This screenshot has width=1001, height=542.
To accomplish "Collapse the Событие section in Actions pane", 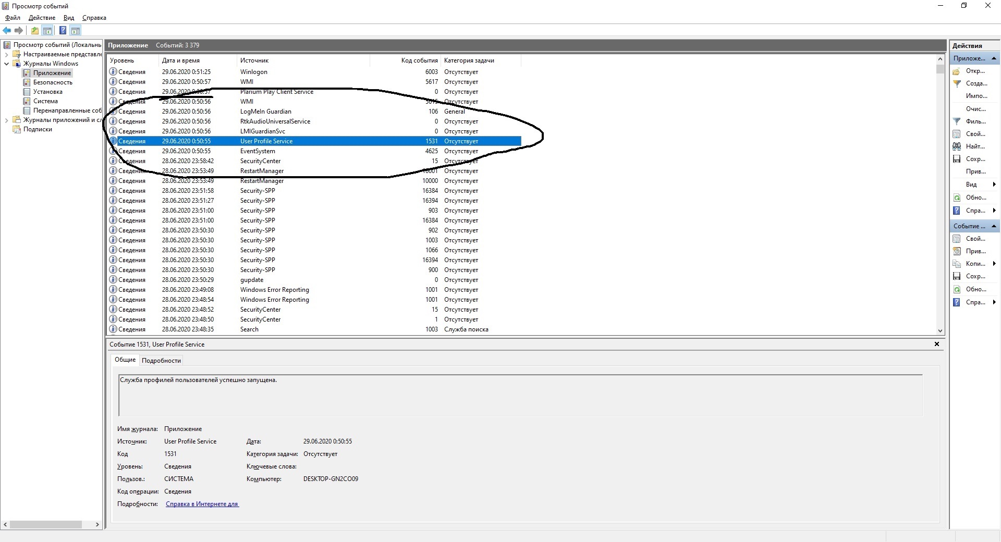I will (994, 226).
